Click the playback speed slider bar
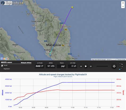 coord(102,66)
